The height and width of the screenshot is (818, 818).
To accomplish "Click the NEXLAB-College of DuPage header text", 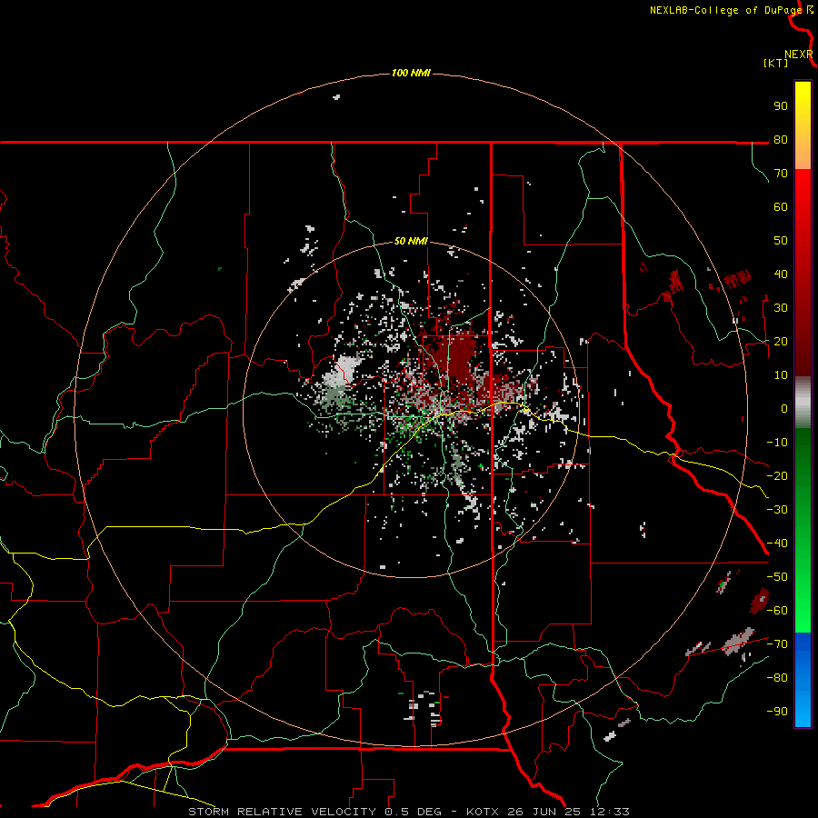I will 725,10.
